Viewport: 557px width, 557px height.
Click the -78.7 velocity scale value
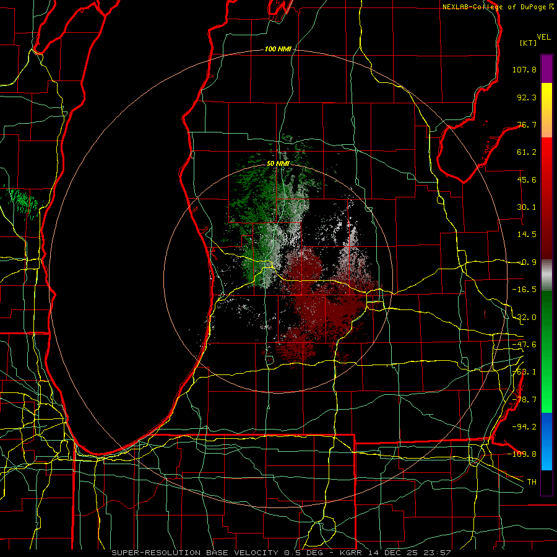pyautogui.click(x=524, y=400)
